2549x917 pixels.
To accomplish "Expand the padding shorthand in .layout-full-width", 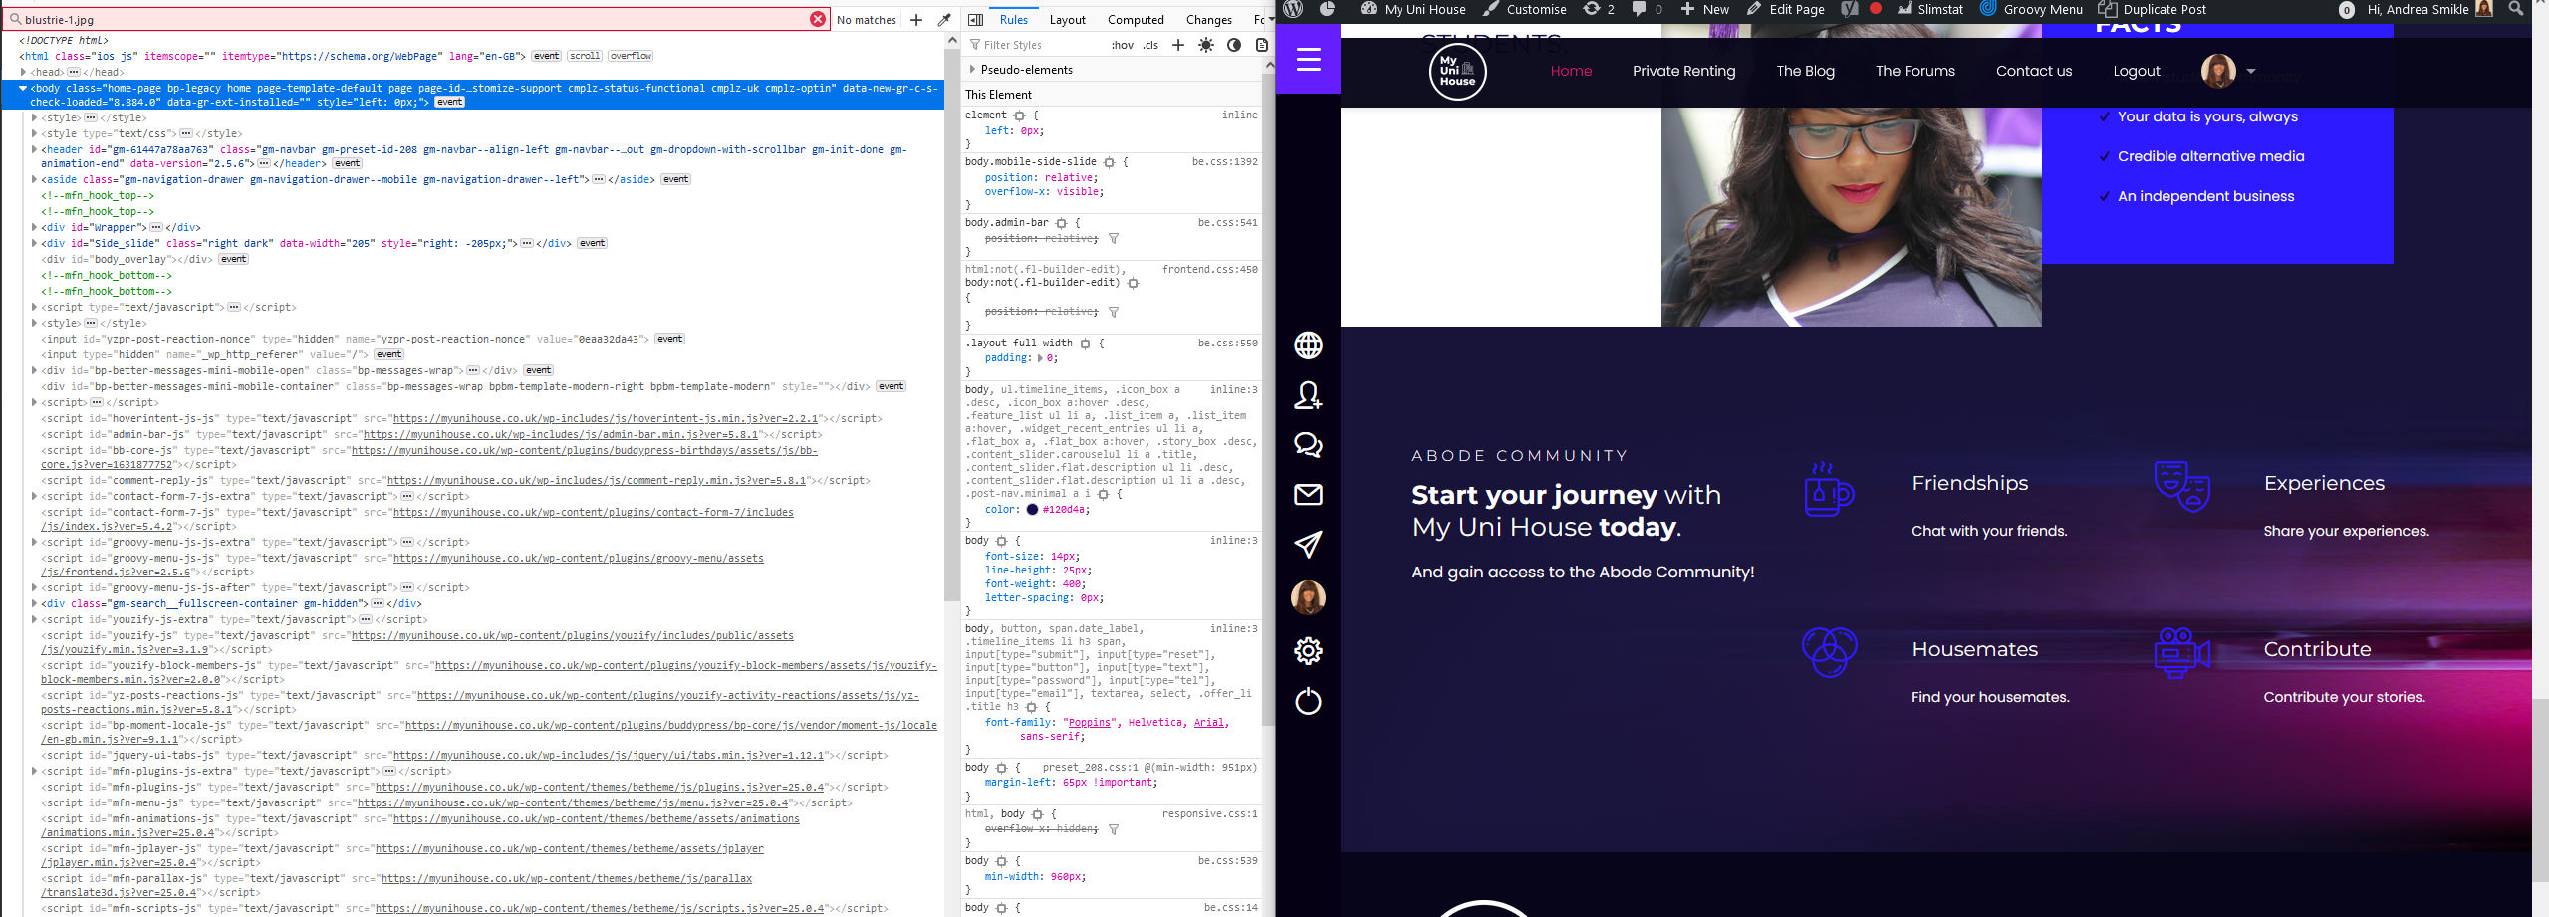I will point(1041,358).
